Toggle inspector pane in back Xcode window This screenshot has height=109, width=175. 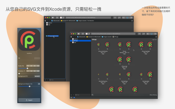point(131,18)
